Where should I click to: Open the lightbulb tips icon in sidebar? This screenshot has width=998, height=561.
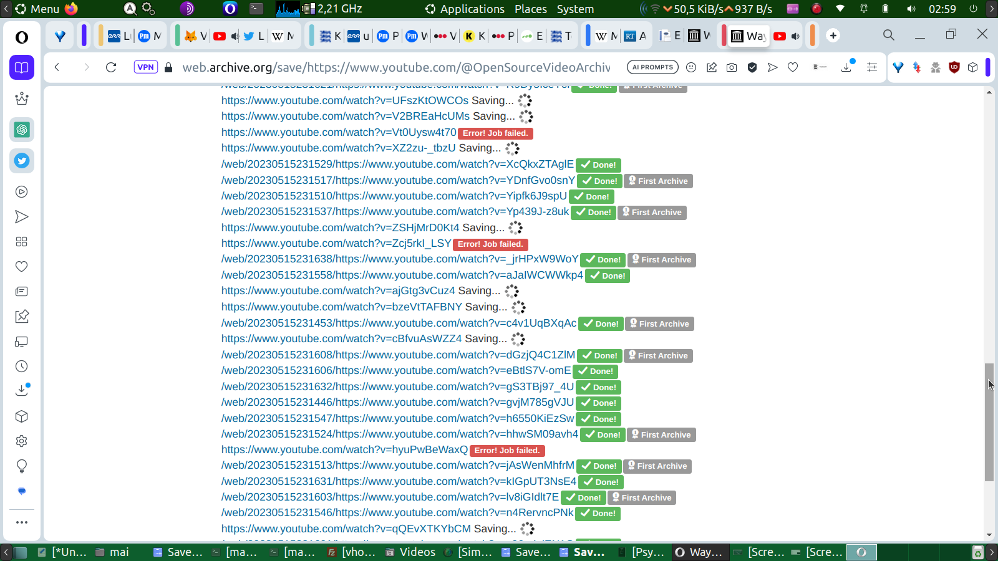pyautogui.click(x=22, y=466)
